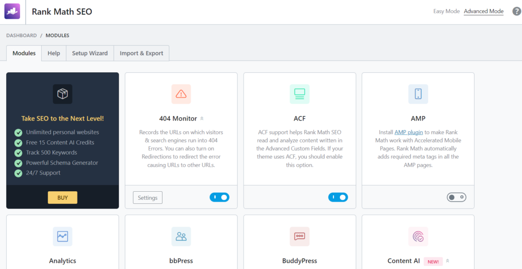Click the package box icon on promo card
The width and height of the screenshot is (522, 269).
pos(63,94)
